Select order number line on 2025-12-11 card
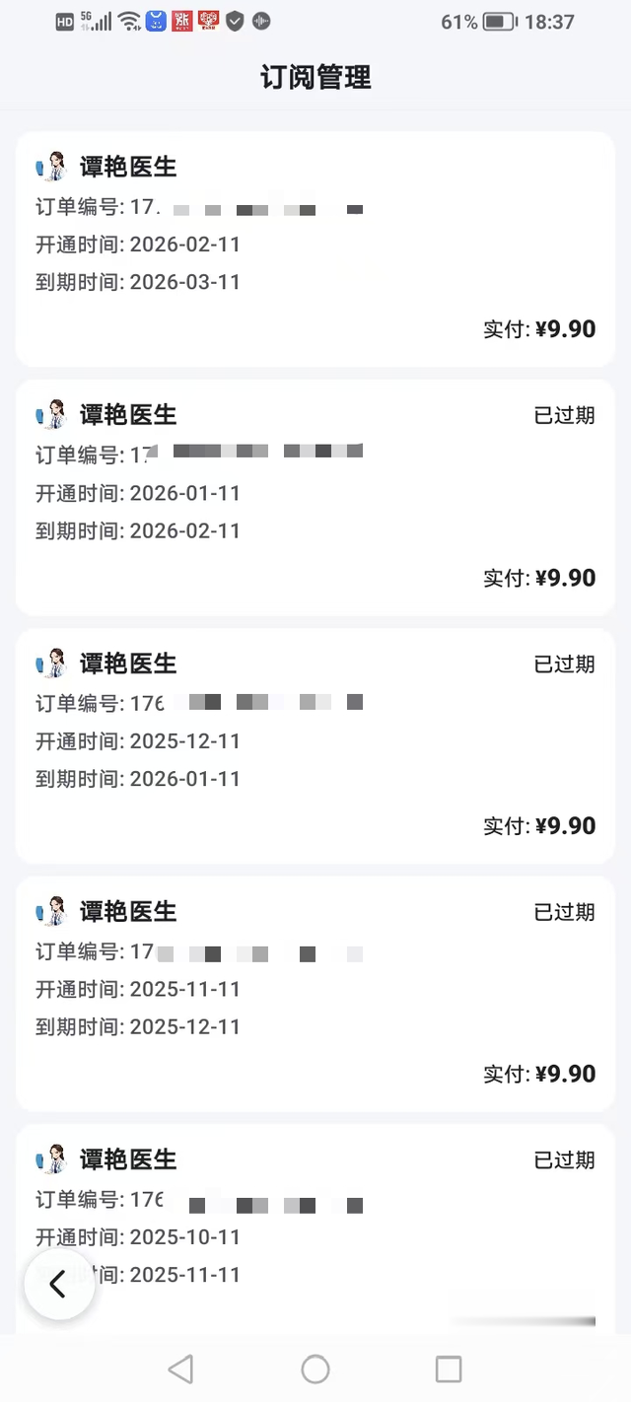Screen dimensions: 631x1402 [200, 703]
